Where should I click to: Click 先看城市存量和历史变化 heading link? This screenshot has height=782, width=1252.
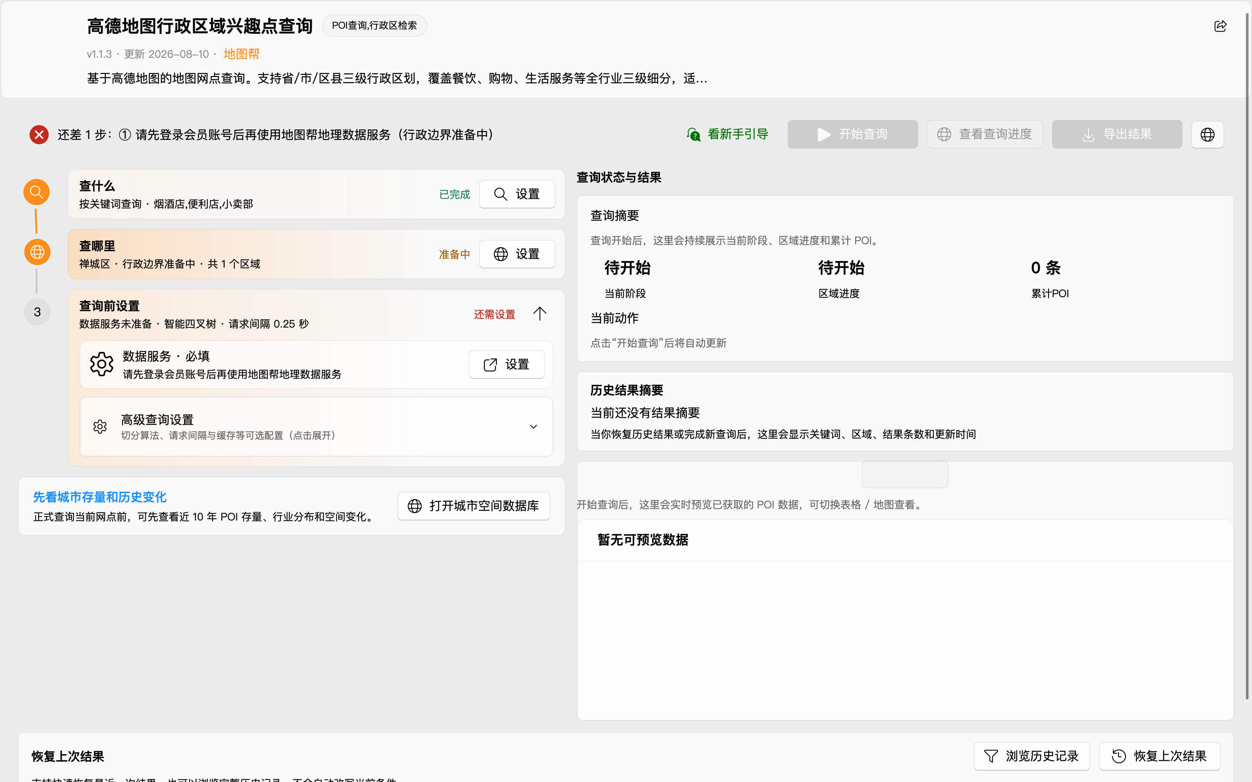pyautogui.click(x=100, y=497)
